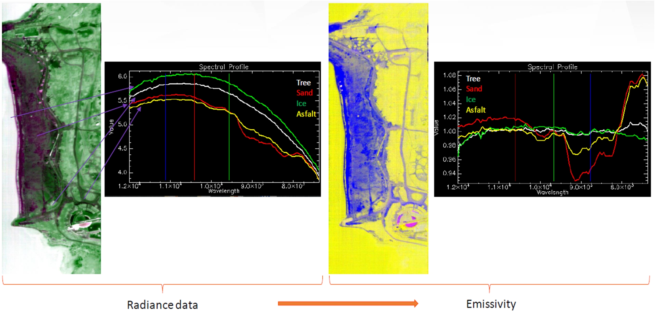The height and width of the screenshot is (330, 657).
Task: Click Spectral Profile title of emissivity plot
Action: click(552, 67)
